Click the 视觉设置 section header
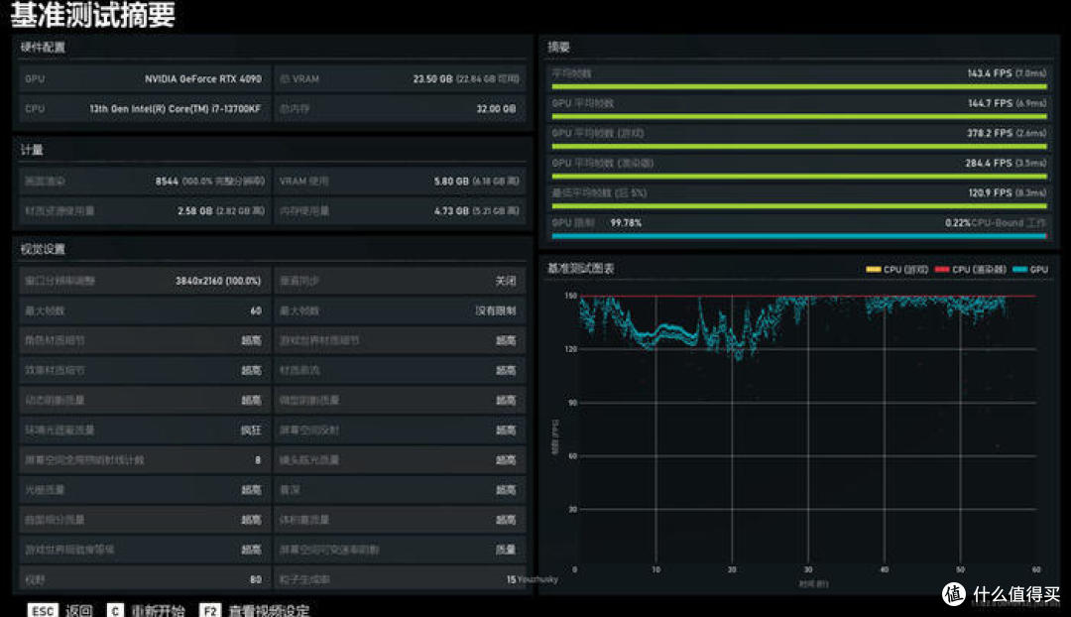 point(43,249)
